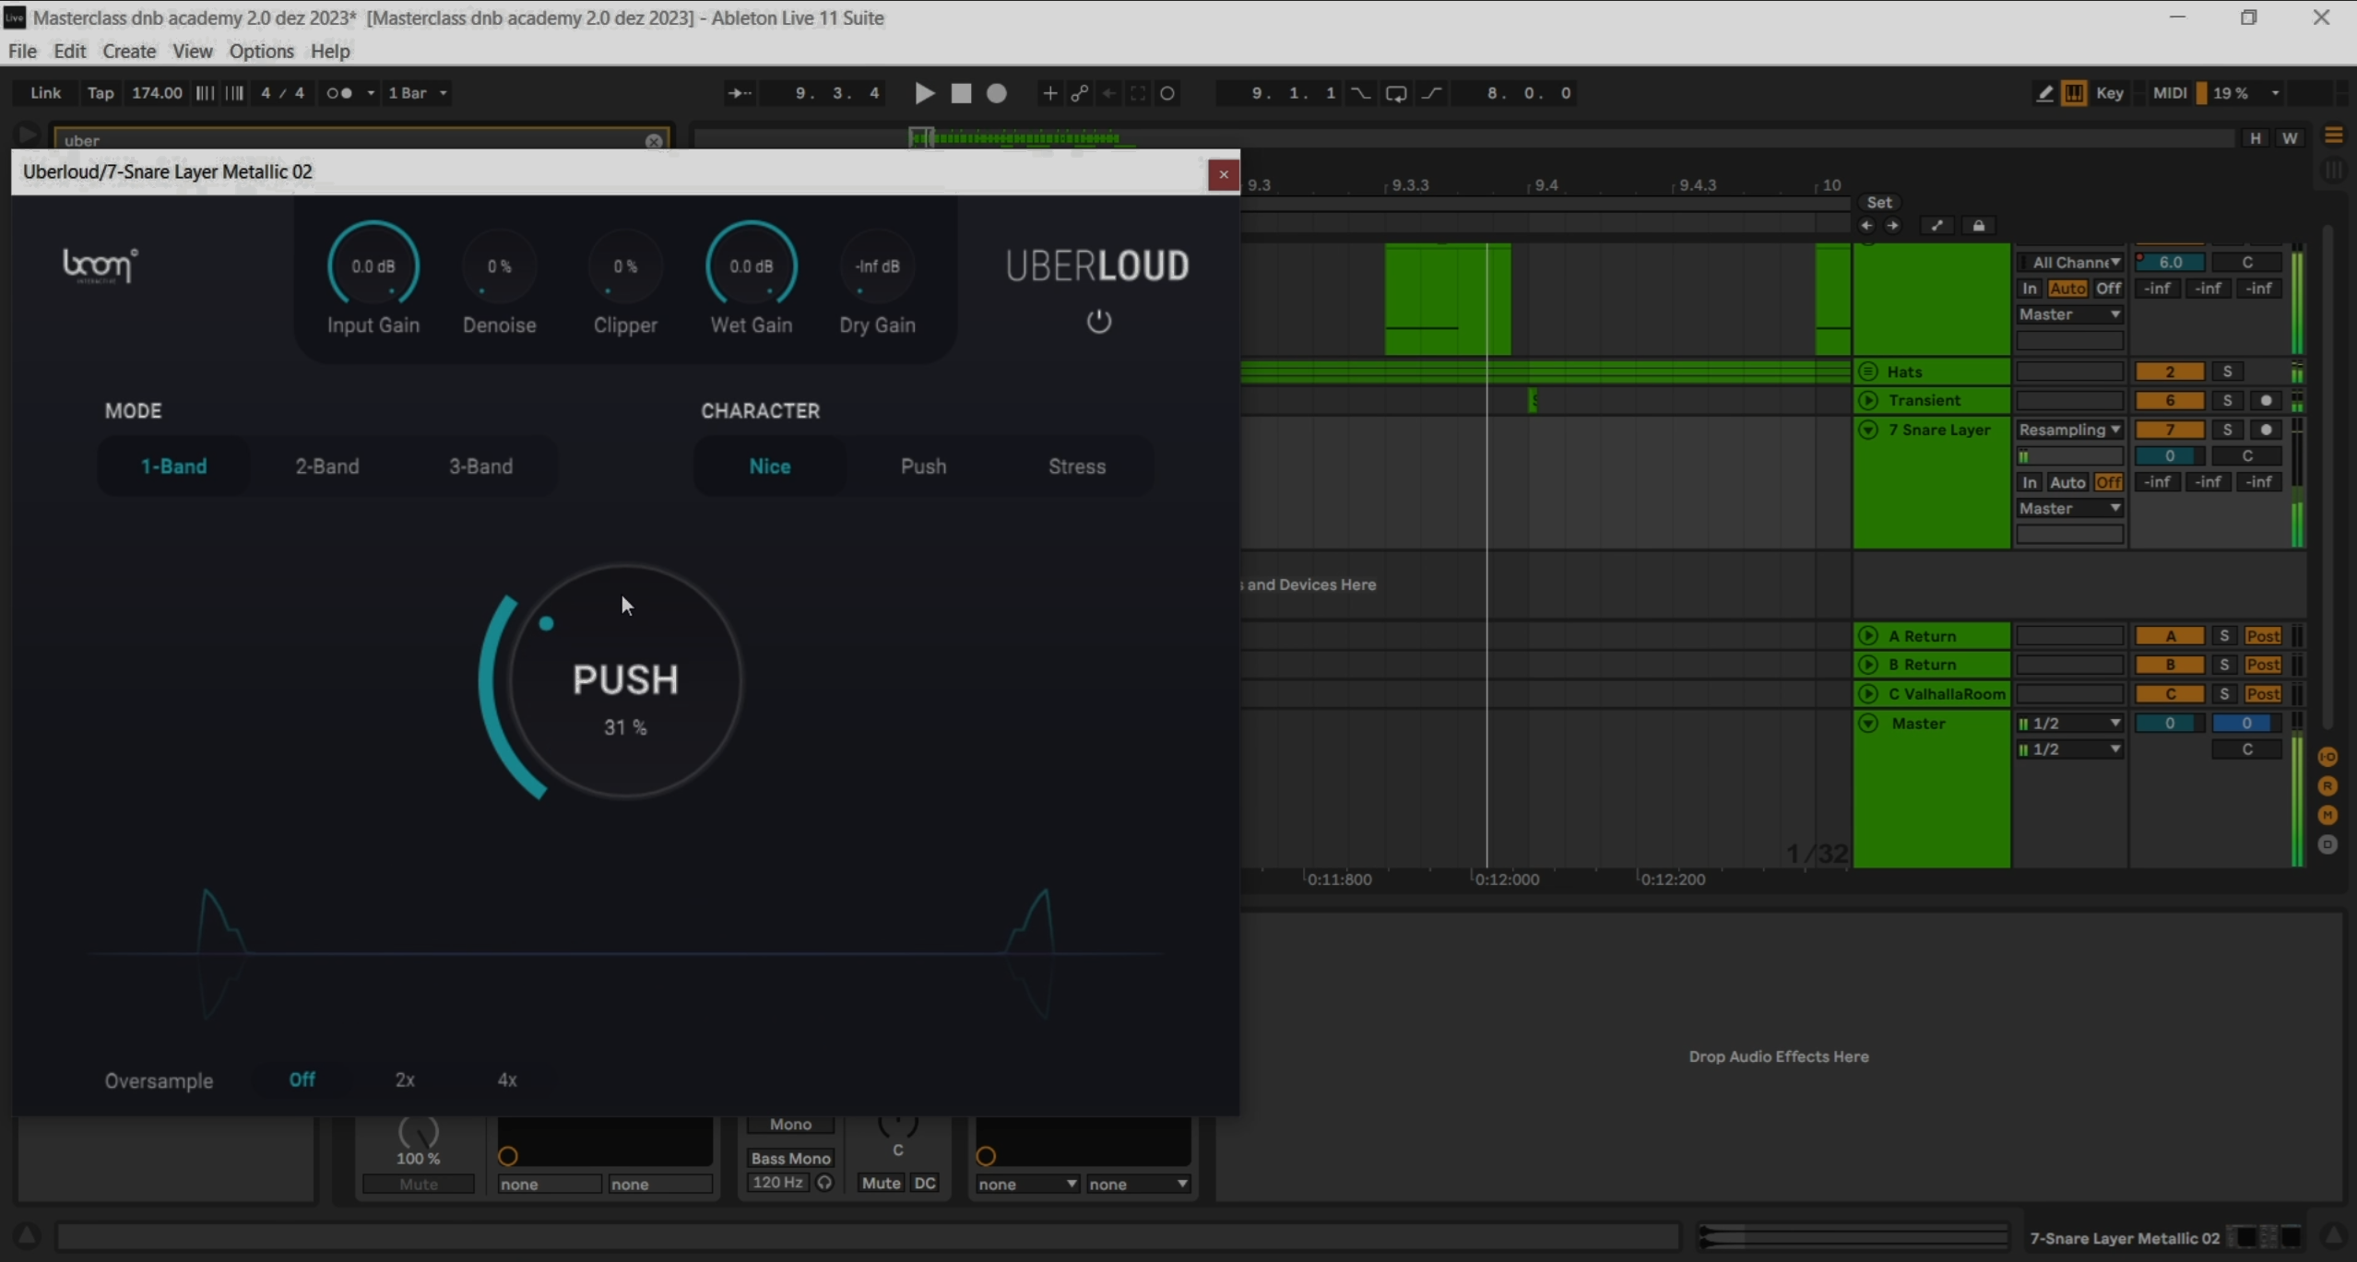Toggle the Draw Mode pencil icon

(2044, 93)
